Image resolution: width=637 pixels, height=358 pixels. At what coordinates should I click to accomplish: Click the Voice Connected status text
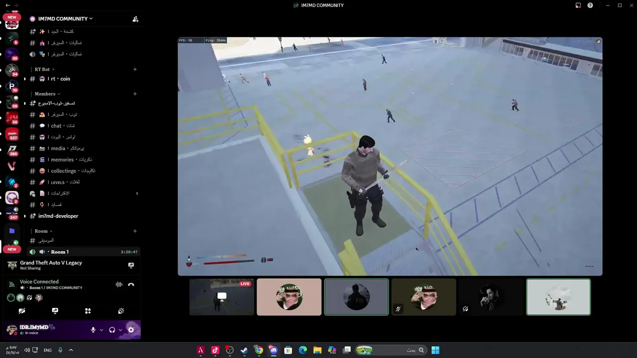click(x=39, y=281)
